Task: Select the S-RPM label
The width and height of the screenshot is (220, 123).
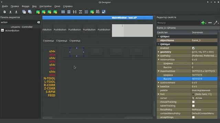Action: pyautogui.click(x=51, y=92)
